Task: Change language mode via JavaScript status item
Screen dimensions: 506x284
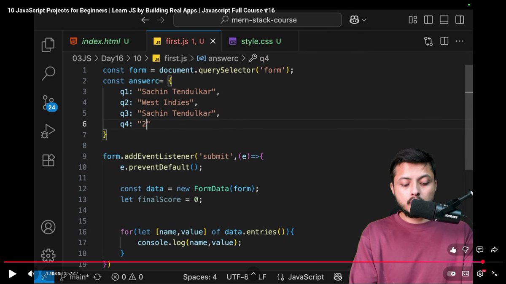Action: point(305,277)
